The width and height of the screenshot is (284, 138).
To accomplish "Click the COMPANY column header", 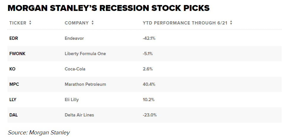I will pyautogui.click(x=76, y=23).
